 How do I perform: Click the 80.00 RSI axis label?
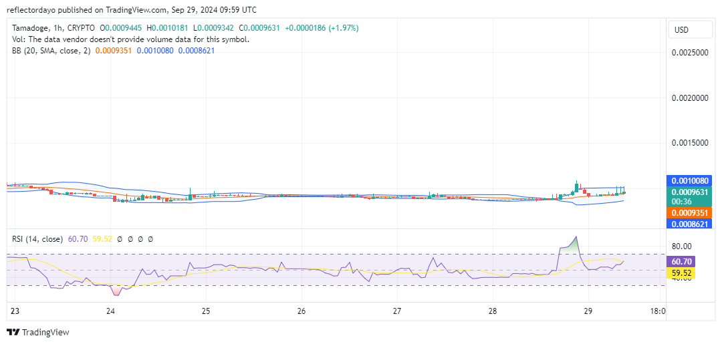pos(680,246)
